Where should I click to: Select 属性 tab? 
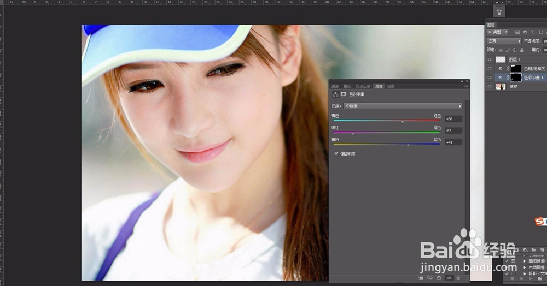point(379,86)
